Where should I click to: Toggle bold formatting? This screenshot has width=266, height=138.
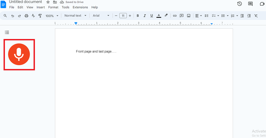tap(138, 16)
